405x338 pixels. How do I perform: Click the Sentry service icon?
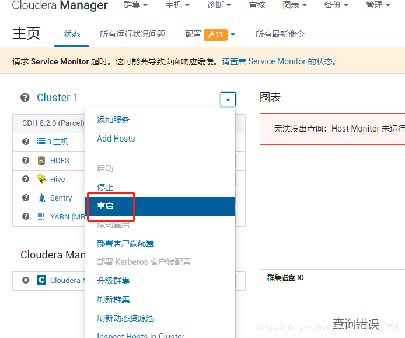point(41,198)
